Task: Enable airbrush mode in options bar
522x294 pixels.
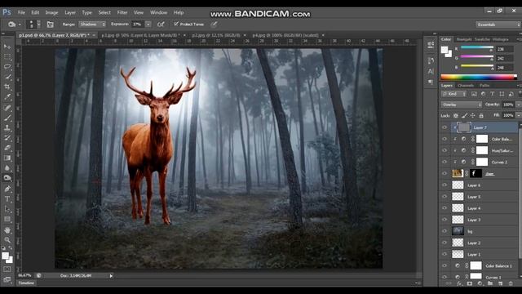Action: [x=161, y=24]
